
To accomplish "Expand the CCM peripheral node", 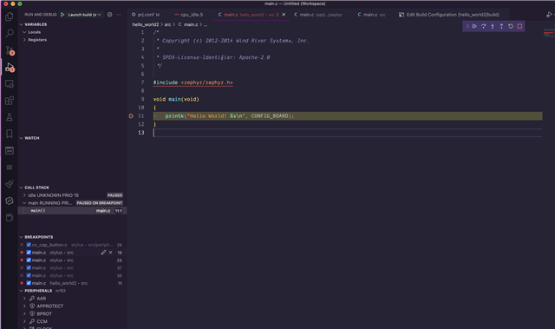I will (x=24, y=321).
